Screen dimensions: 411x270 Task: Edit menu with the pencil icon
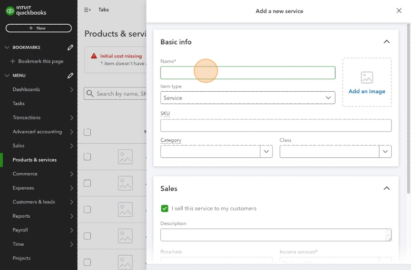[70, 76]
